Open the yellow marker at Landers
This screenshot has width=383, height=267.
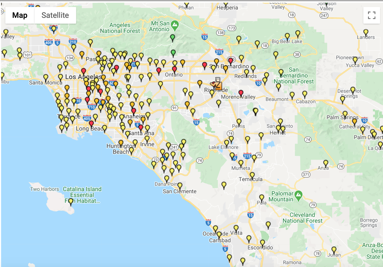click(366, 33)
